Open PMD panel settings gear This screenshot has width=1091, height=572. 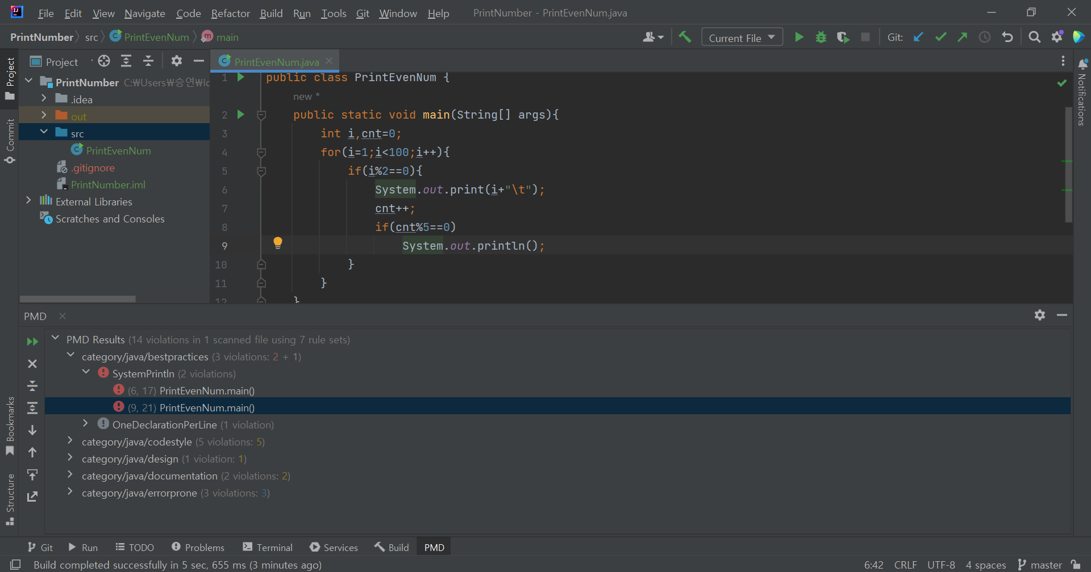pos(1040,316)
